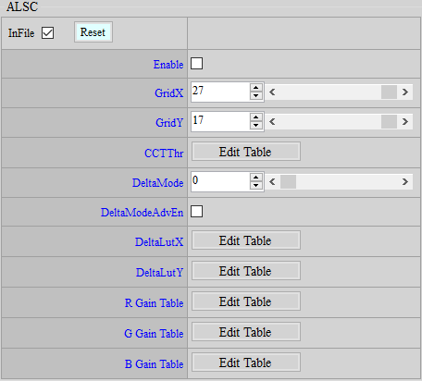422x381 pixels.
Task: Edit the B Gain Table
Action: pos(246,363)
